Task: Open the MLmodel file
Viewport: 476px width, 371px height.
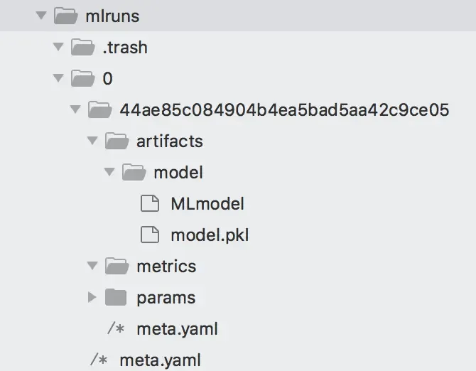Action: pyautogui.click(x=207, y=203)
